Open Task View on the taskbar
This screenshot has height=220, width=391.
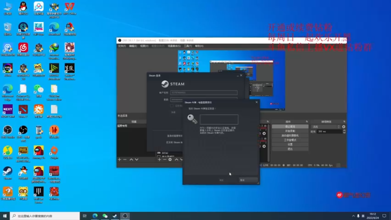click(85, 216)
